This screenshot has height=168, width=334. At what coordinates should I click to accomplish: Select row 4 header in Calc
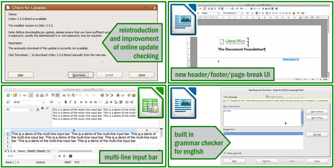tap(8, 146)
